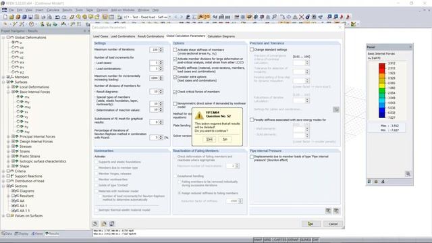This screenshot has width=432, height=243.
Task: Click first icon at Panel bottom left
Action: 369,182
